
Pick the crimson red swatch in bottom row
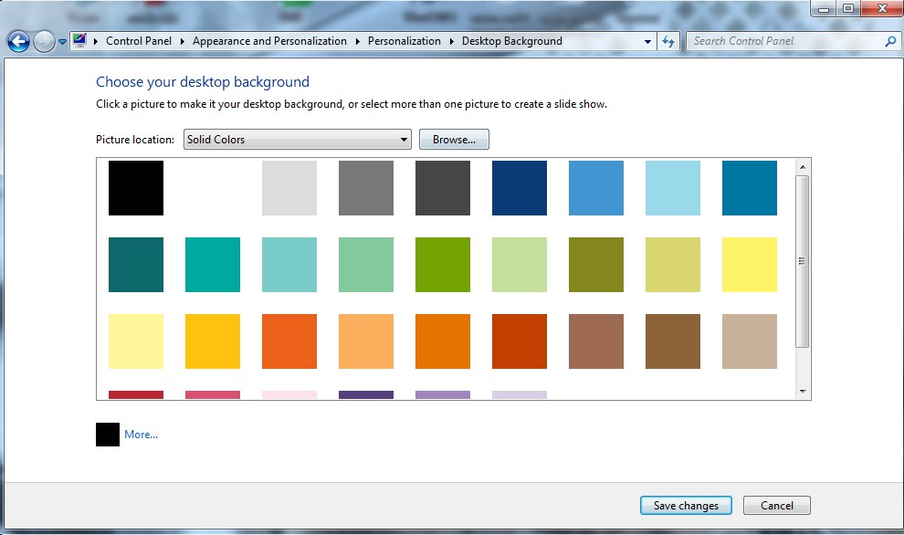tap(136, 395)
